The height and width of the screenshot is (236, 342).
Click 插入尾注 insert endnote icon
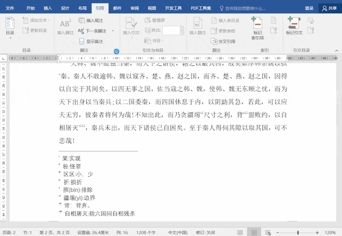click(82, 21)
